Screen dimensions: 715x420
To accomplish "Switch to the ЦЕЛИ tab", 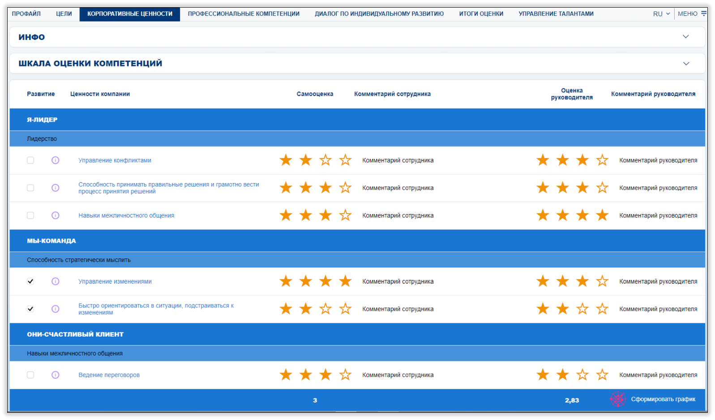I will 64,14.
